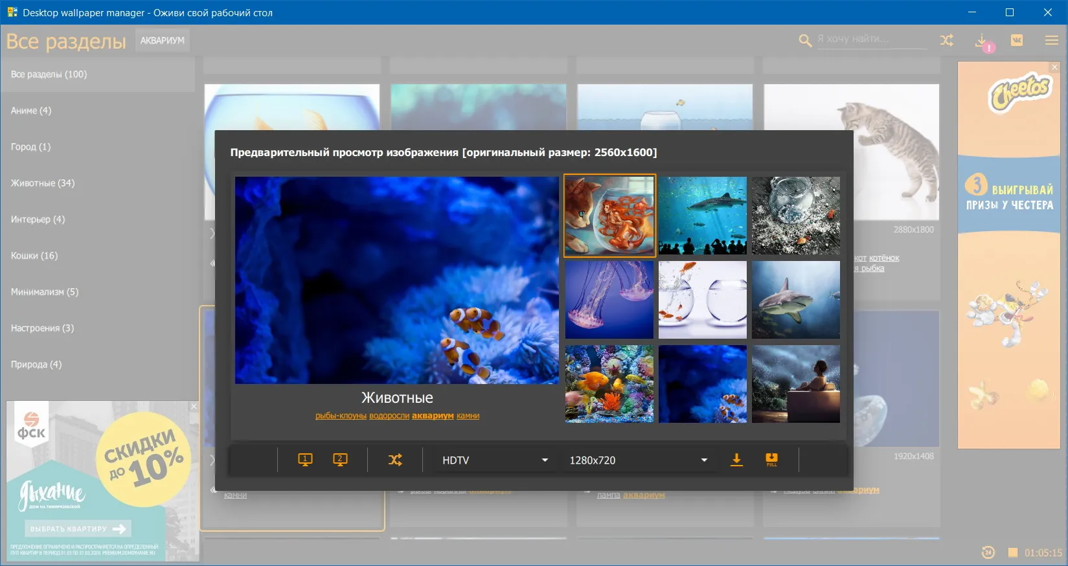1068x566 pixels.
Task: Open the VK social icon in header
Action: [1017, 40]
